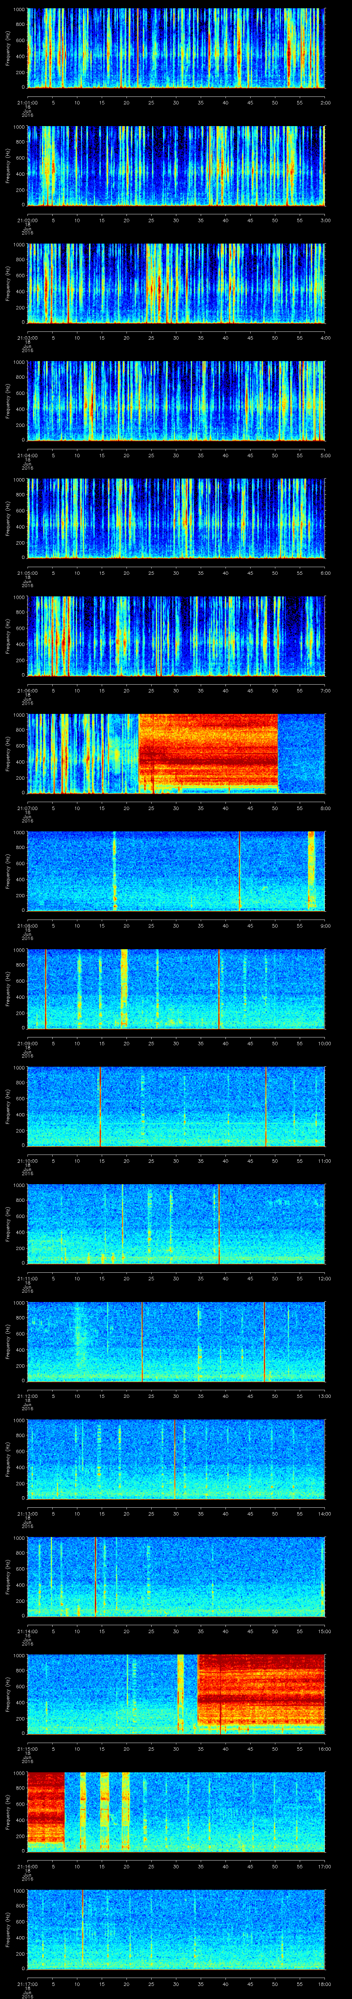
Task: Click the 6:00 end-of-axis label
Action: (x=325, y=573)
